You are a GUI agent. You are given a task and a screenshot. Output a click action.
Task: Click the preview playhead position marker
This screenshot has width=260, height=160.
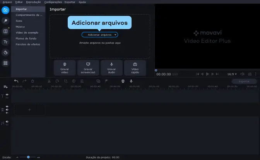click(x=156, y=71)
